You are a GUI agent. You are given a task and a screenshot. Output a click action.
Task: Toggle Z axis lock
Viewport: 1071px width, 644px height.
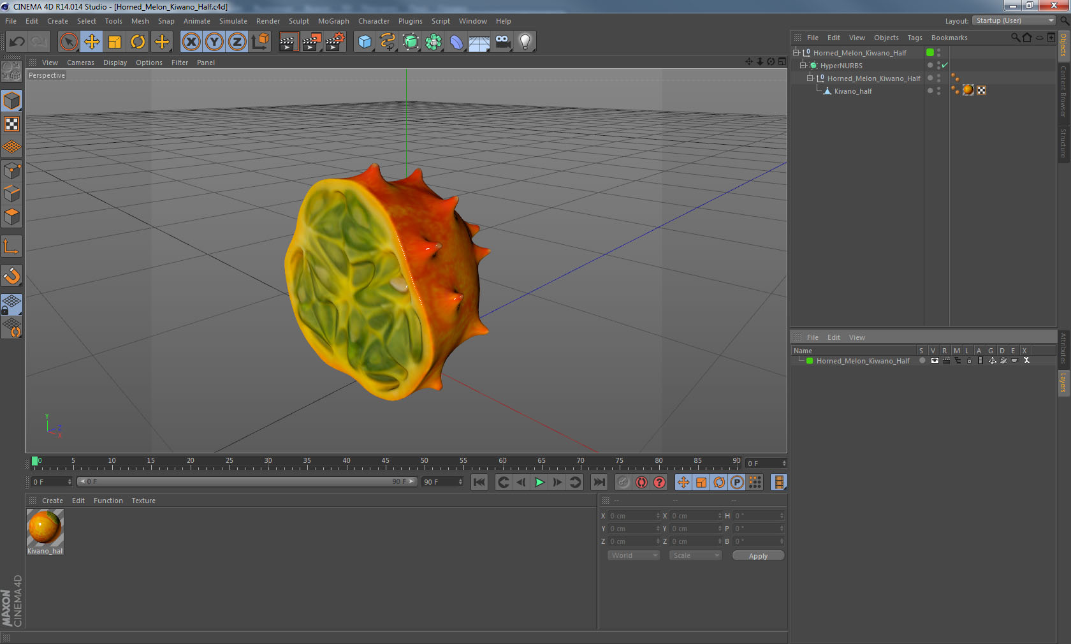tap(237, 42)
